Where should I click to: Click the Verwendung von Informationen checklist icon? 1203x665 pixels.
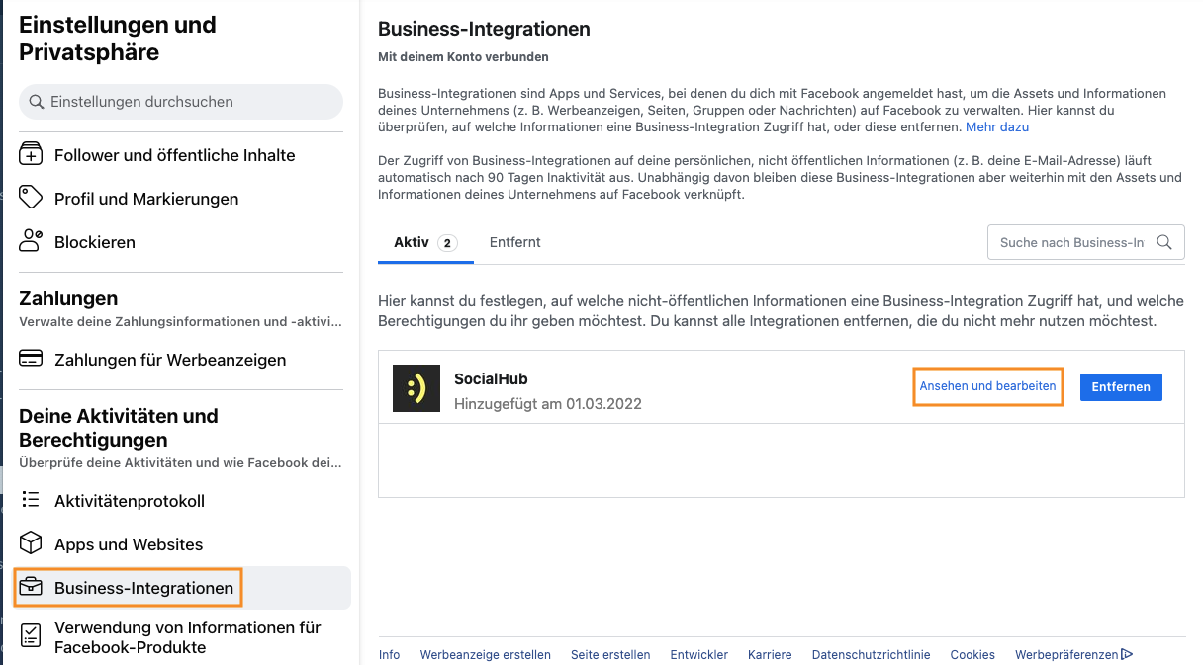coord(32,636)
